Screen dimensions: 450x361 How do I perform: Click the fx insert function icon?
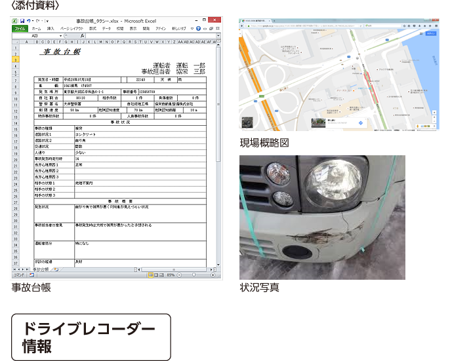(x=83, y=35)
